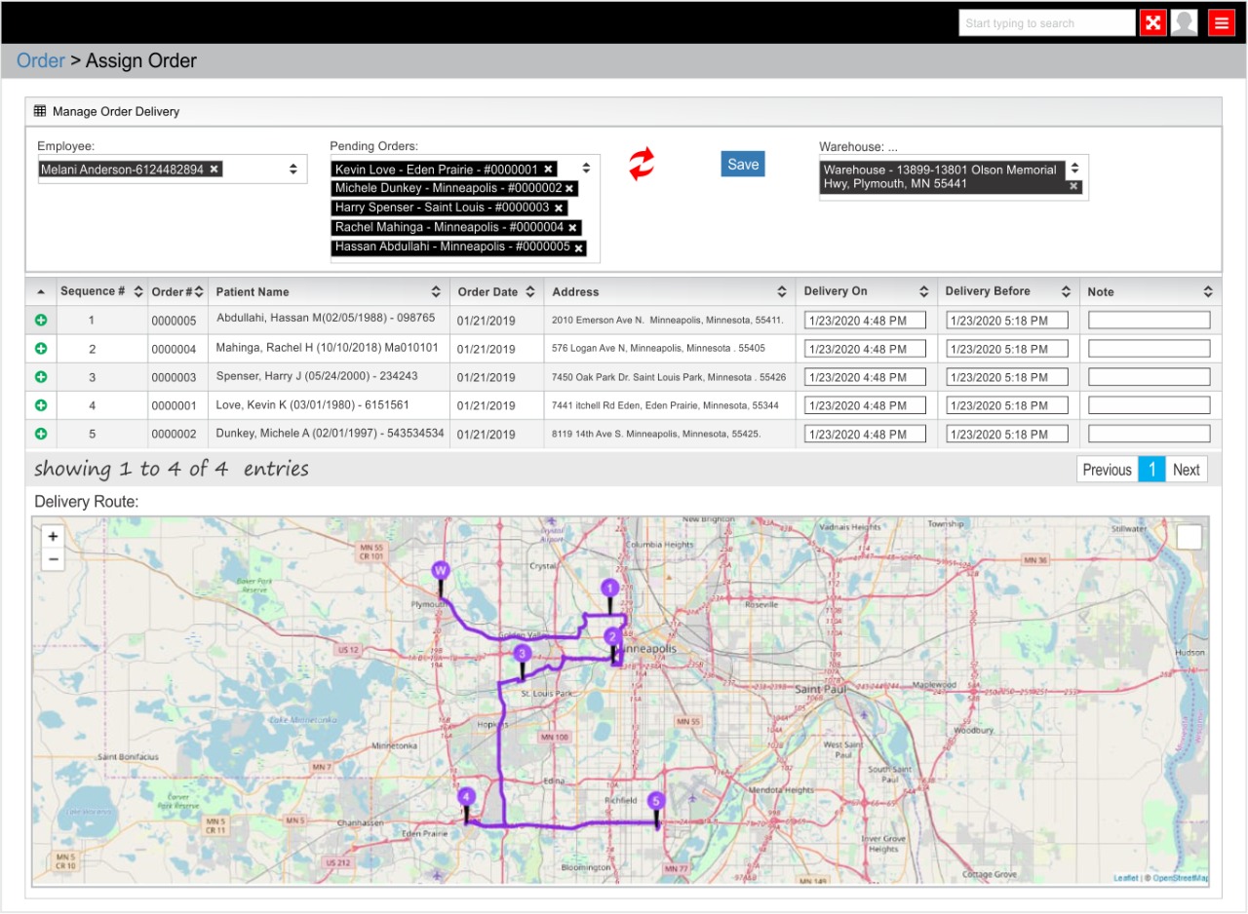This screenshot has height=914, width=1248.
Task: Click the Save button
Action: [x=743, y=165]
